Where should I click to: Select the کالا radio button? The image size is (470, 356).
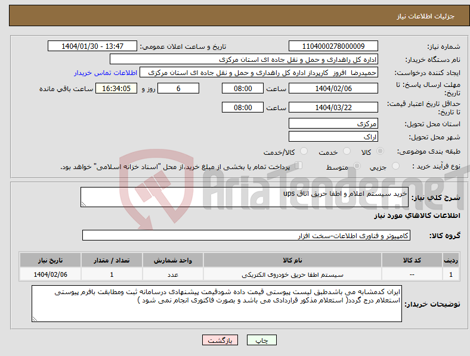pos(380,151)
